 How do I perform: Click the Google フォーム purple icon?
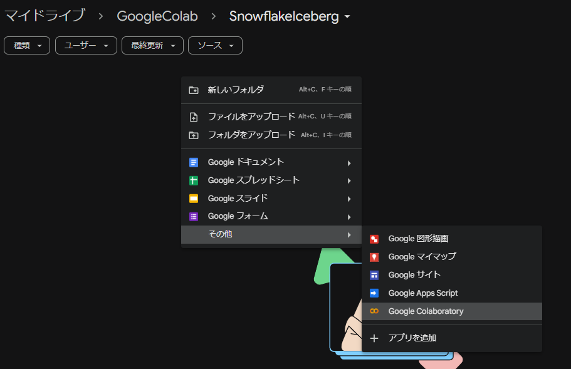(194, 217)
